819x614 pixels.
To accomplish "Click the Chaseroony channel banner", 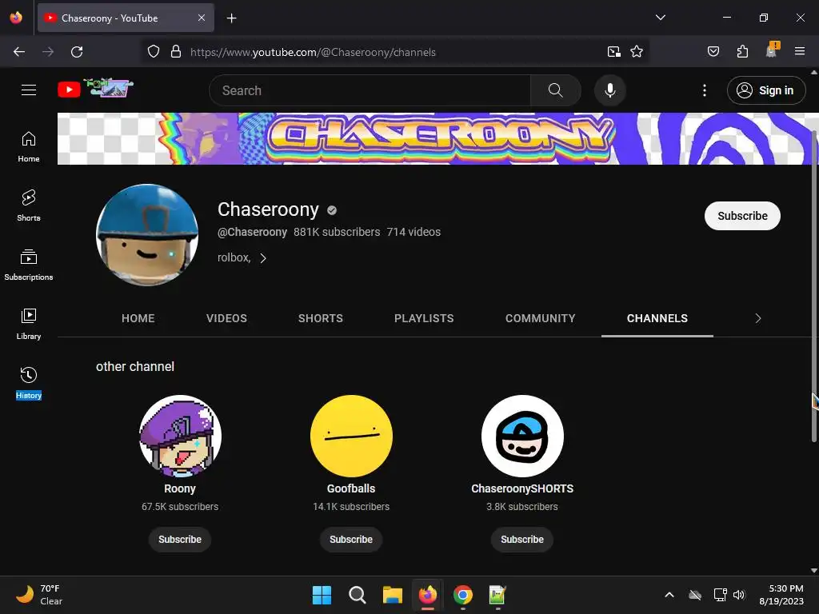I will point(434,139).
